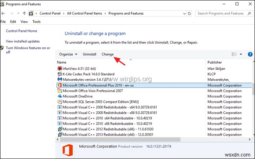Click the Malwarebytes blue M icon
This screenshot has height=159, width=255.
(x=60, y=79)
